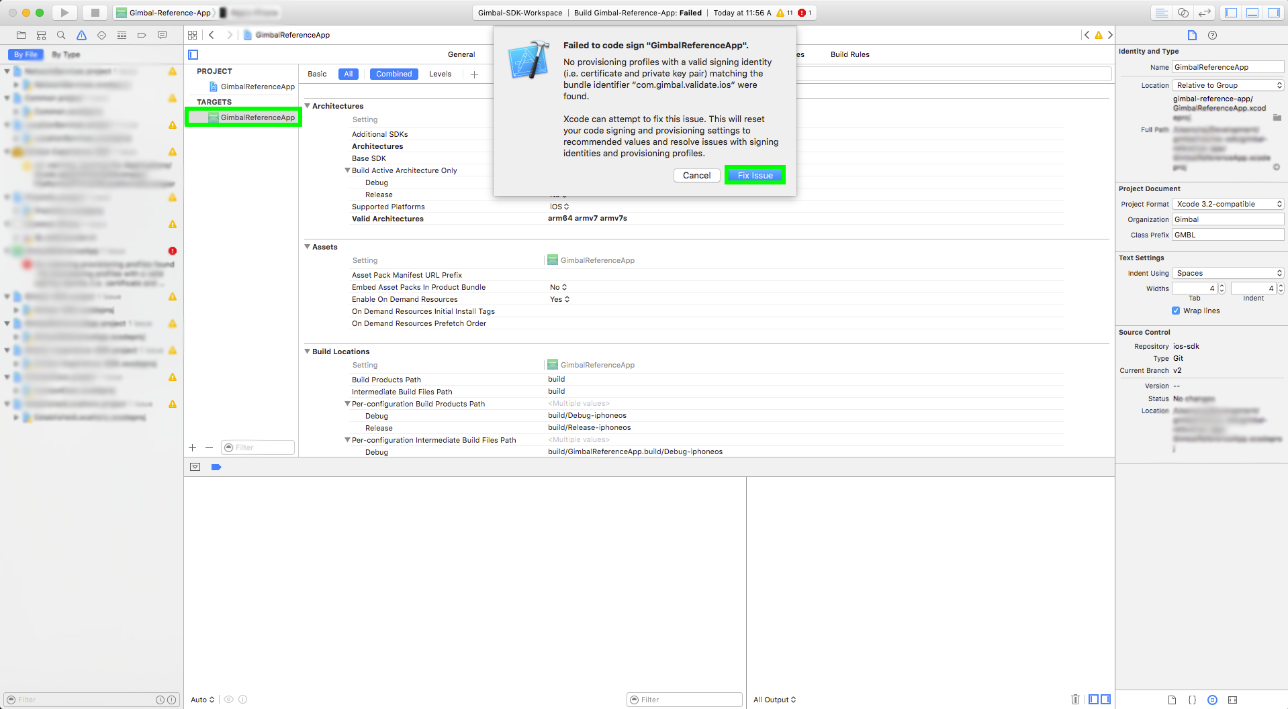Image resolution: width=1288 pixels, height=709 pixels.
Task: Show the media library
Action: tap(1232, 700)
